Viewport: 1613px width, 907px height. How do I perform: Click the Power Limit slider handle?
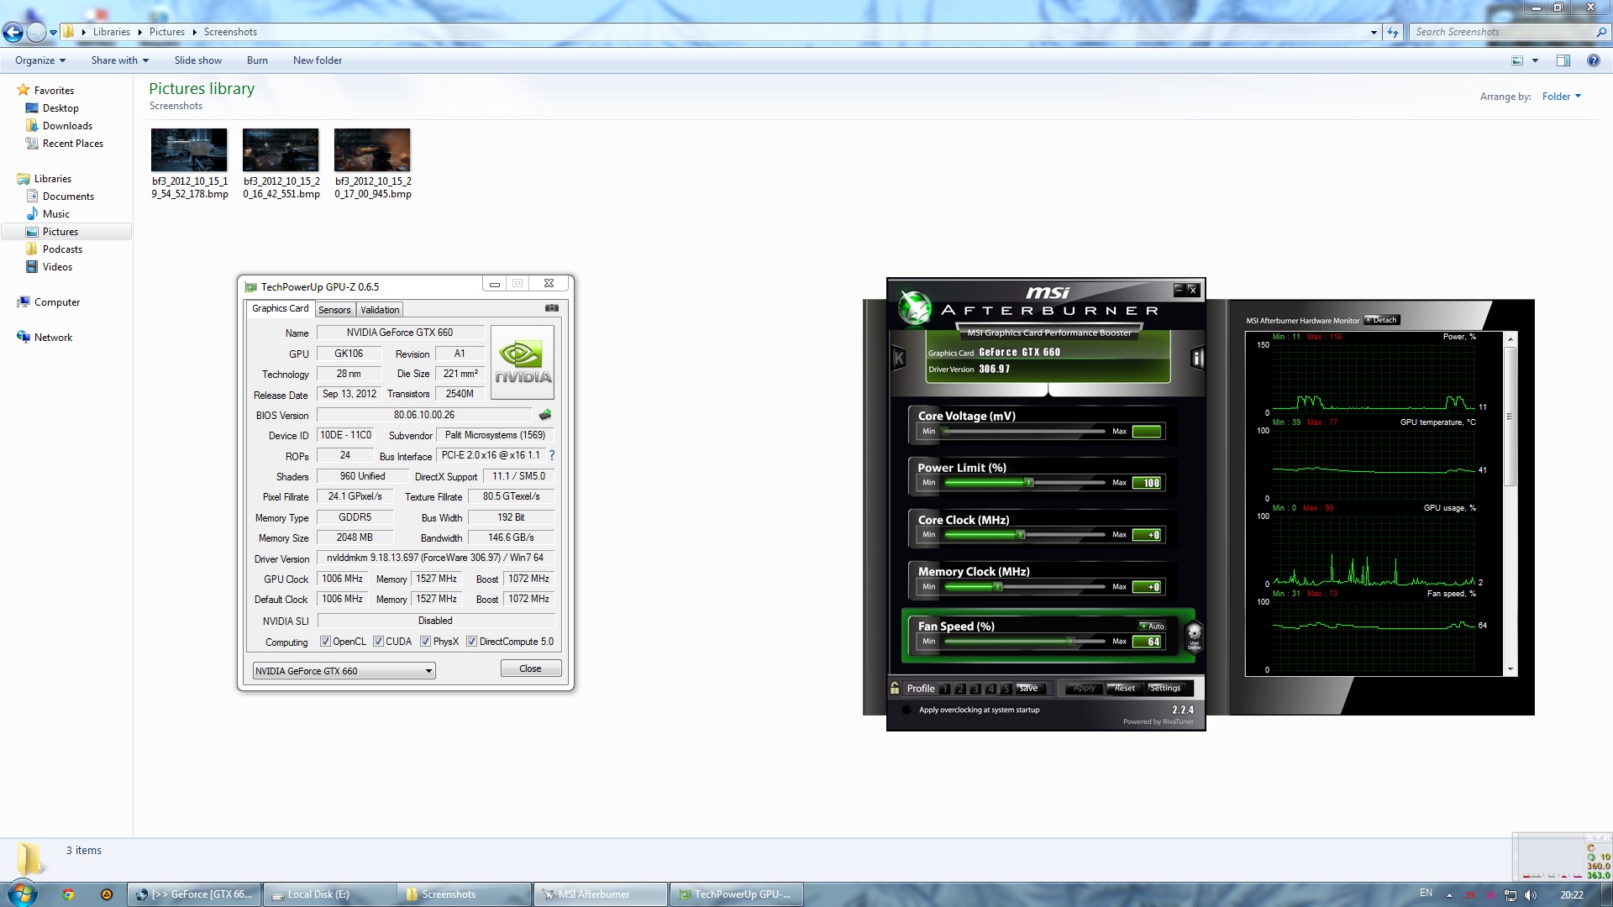click(x=1029, y=483)
